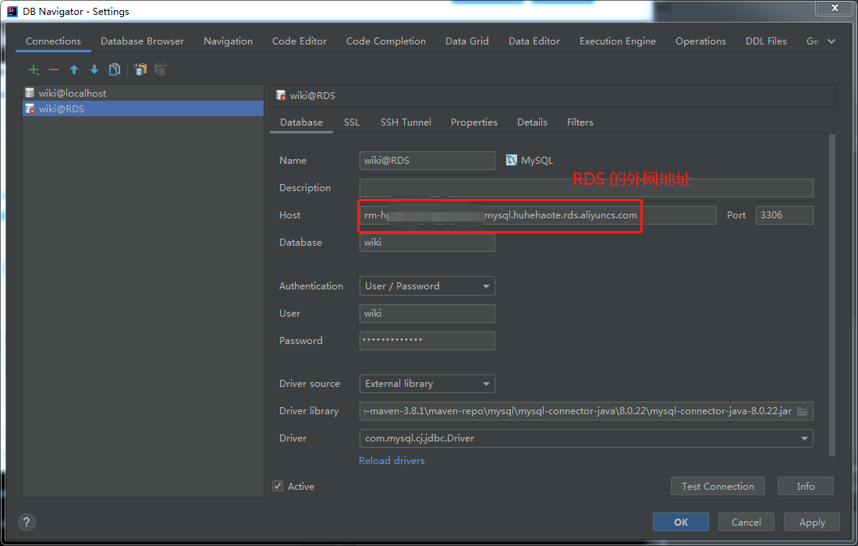Screen dimensions: 858x546
Task: Click the MySQL database type icon
Action: [511, 161]
